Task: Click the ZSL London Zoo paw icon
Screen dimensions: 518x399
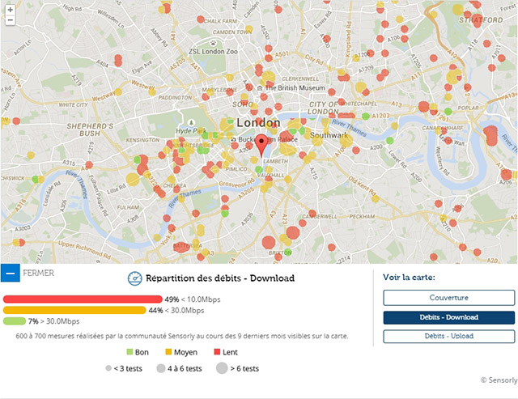Action: tap(213, 43)
